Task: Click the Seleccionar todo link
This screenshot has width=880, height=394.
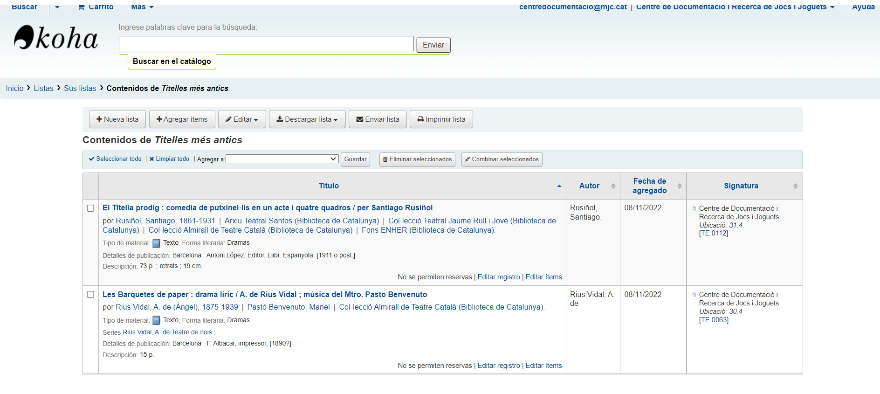Action: point(115,159)
